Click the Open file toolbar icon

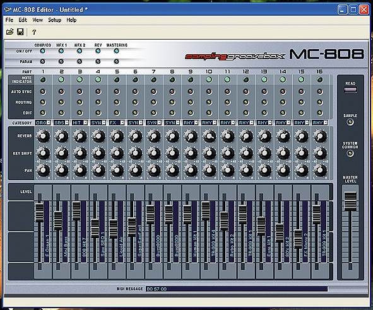click(x=9, y=32)
